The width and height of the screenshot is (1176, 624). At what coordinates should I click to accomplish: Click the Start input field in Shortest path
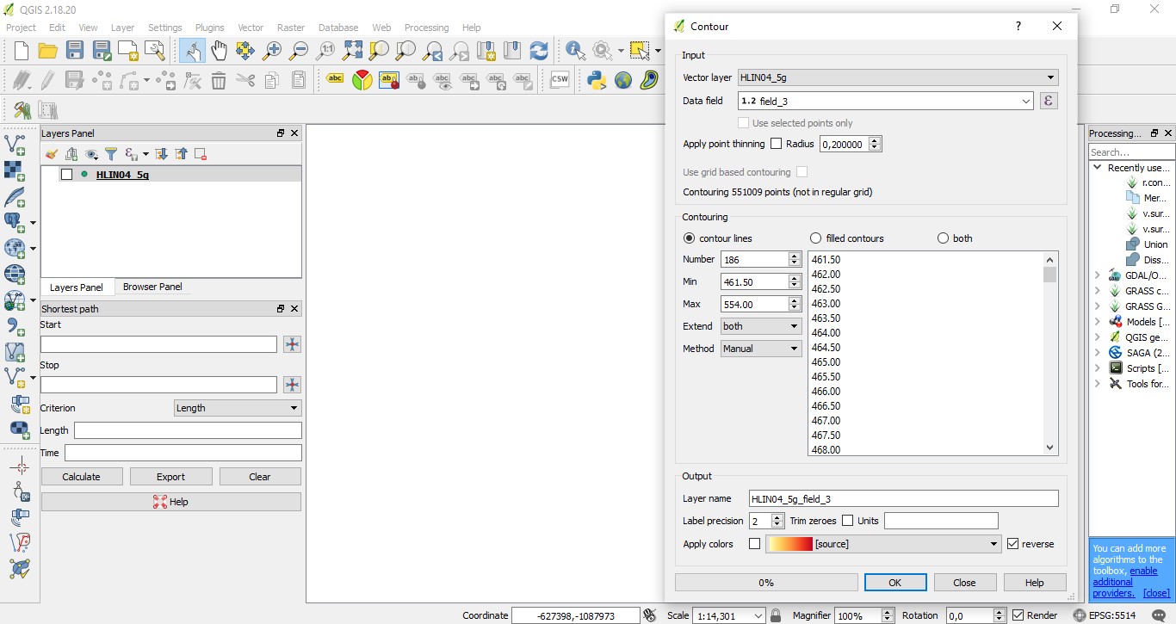coord(159,344)
